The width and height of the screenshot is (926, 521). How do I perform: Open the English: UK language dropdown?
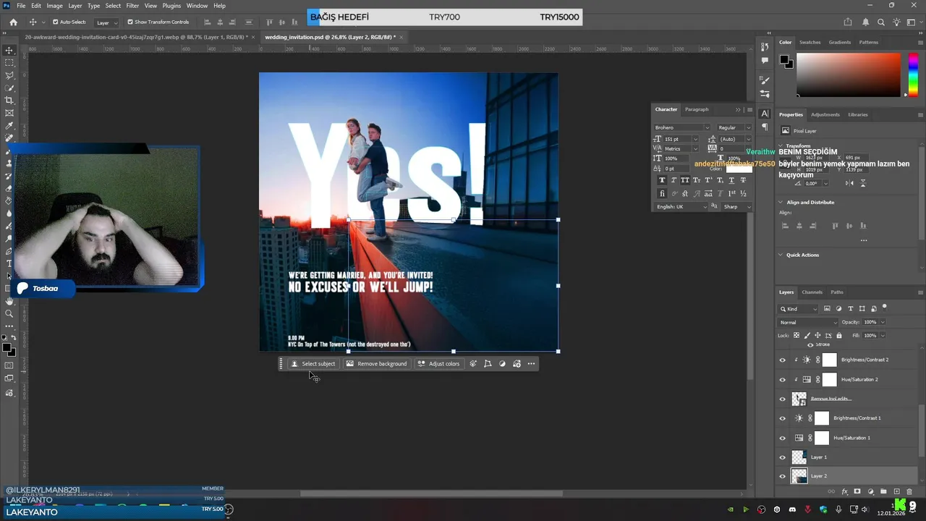click(681, 207)
